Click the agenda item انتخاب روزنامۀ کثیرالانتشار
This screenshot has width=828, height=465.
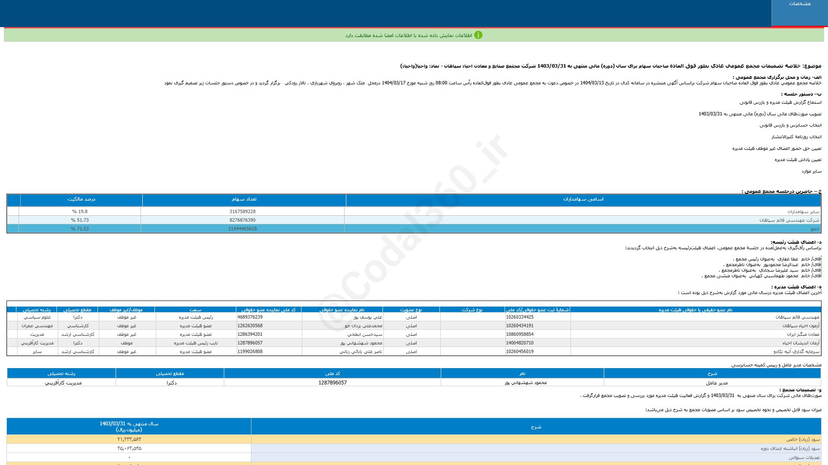pyautogui.click(x=797, y=137)
